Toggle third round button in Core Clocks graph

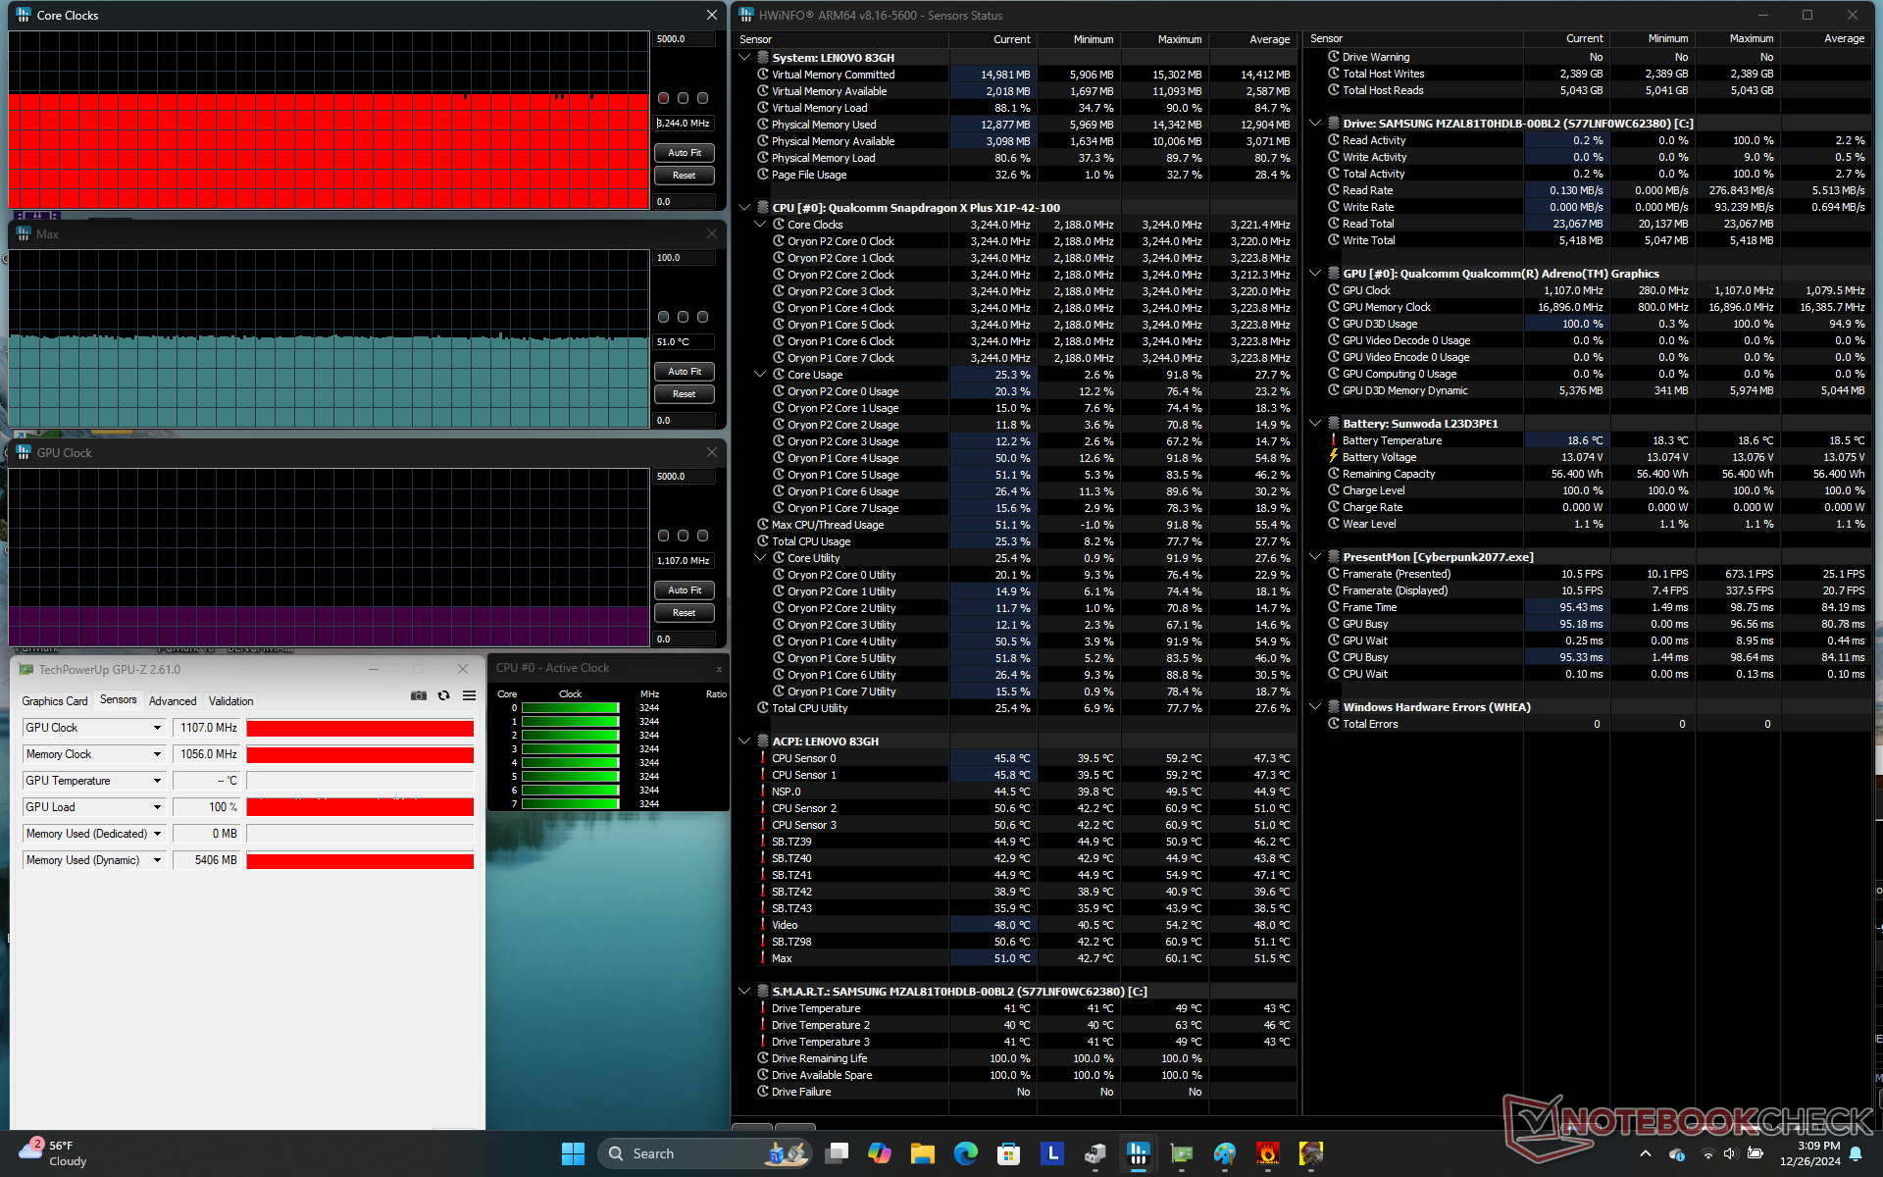tap(702, 98)
